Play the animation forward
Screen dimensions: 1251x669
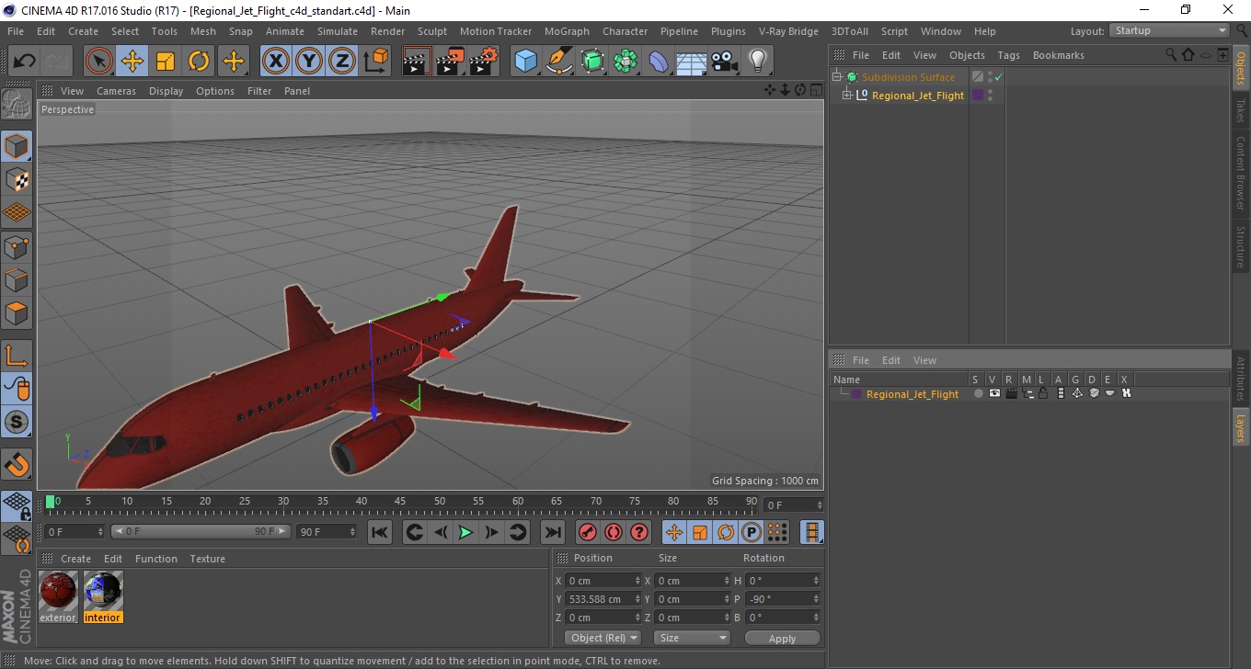click(466, 532)
